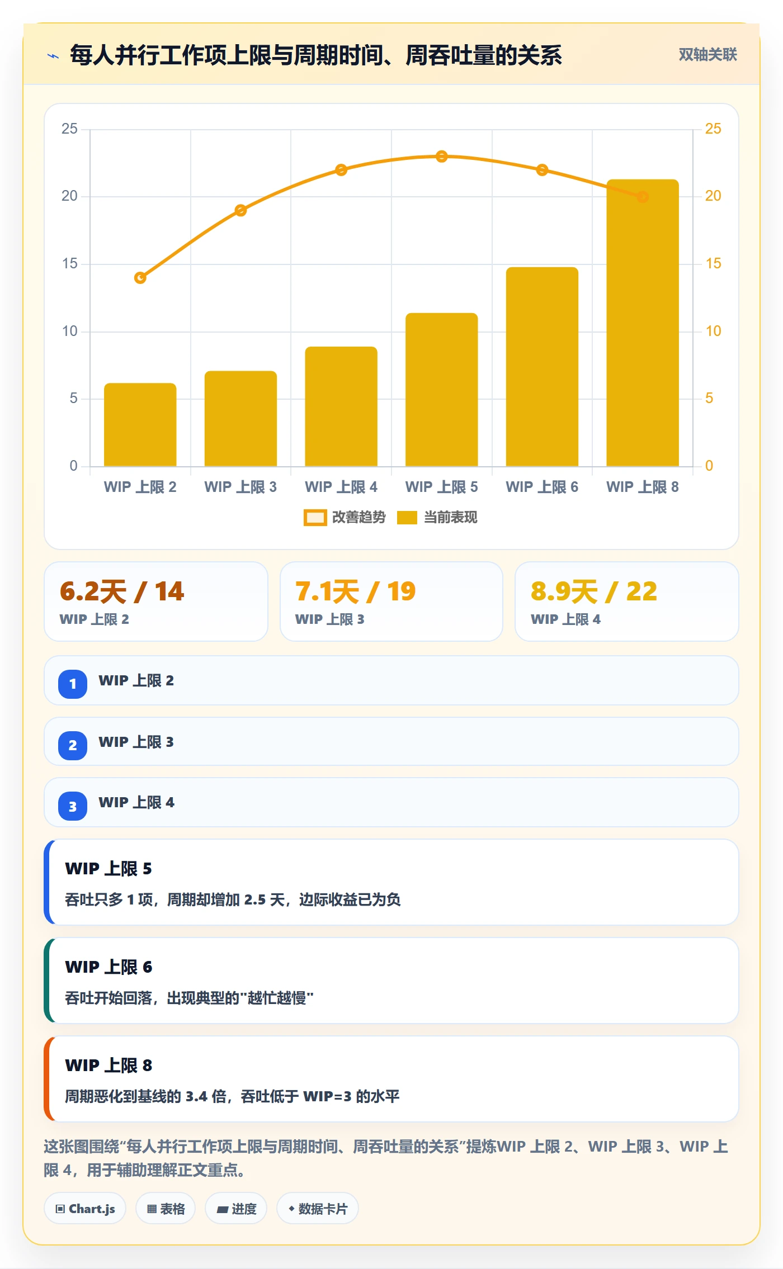The width and height of the screenshot is (783, 1269).
Task: Select the 数据卡片 tag chip
Action: coord(318,1209)
